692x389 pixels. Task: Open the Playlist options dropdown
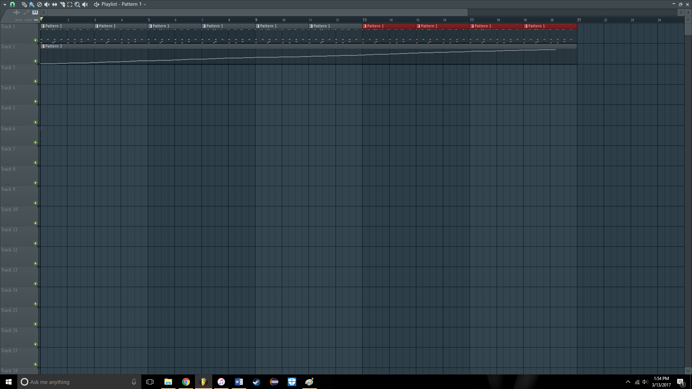coord(145,4)
